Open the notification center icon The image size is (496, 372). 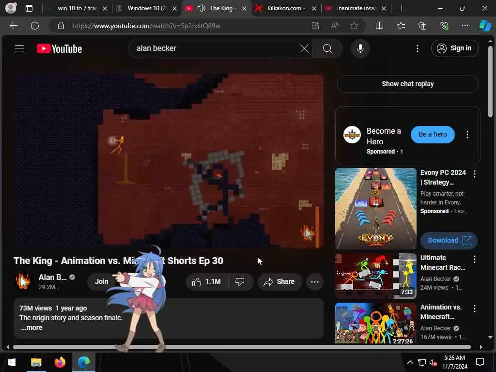coord(480,362)
